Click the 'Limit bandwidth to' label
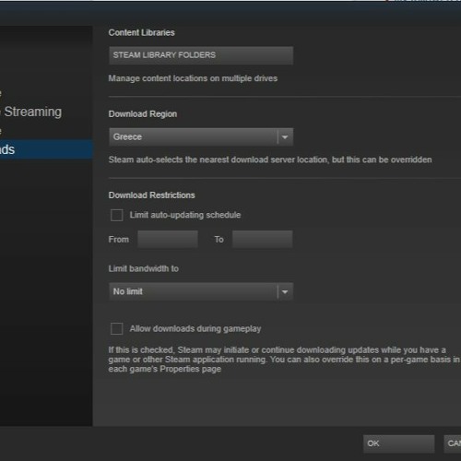 point(144,268)
